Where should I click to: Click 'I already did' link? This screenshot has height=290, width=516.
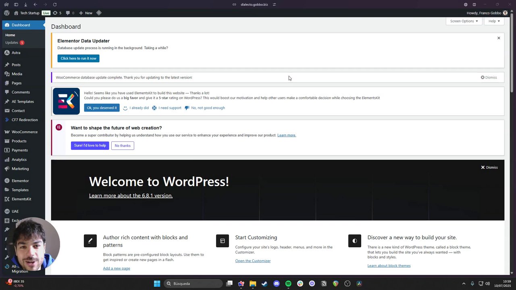pyautogui.click(x=136, y=108)
